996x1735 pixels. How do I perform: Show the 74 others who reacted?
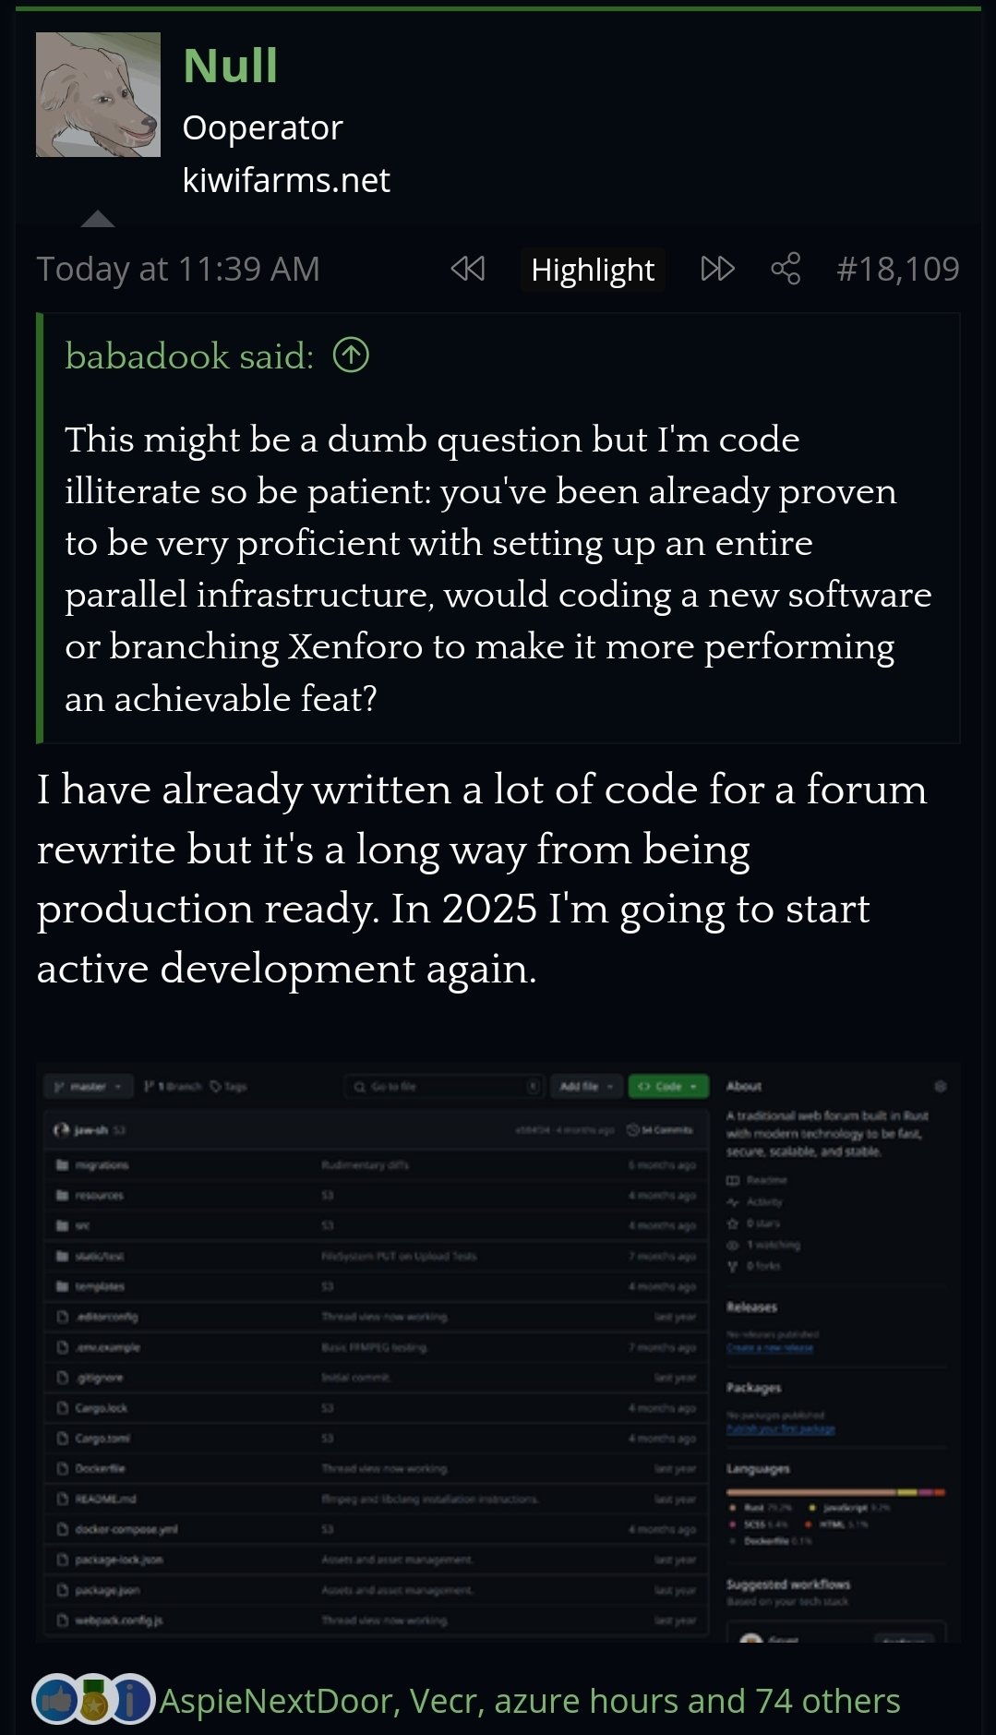[x=828, y=1700]
